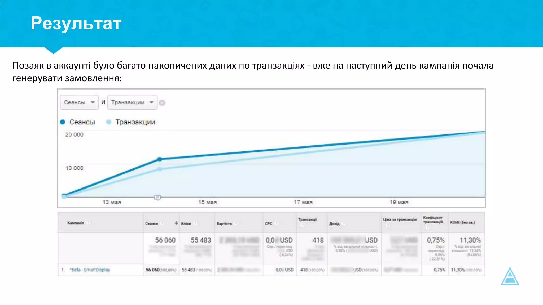Click the help icon beside Вартість header
The width and height of the screenshot is (543, 305).
(236, 223)
